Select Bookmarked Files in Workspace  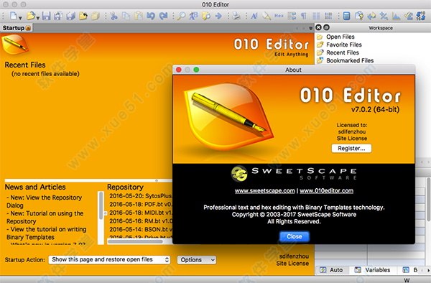coord(350,60)
